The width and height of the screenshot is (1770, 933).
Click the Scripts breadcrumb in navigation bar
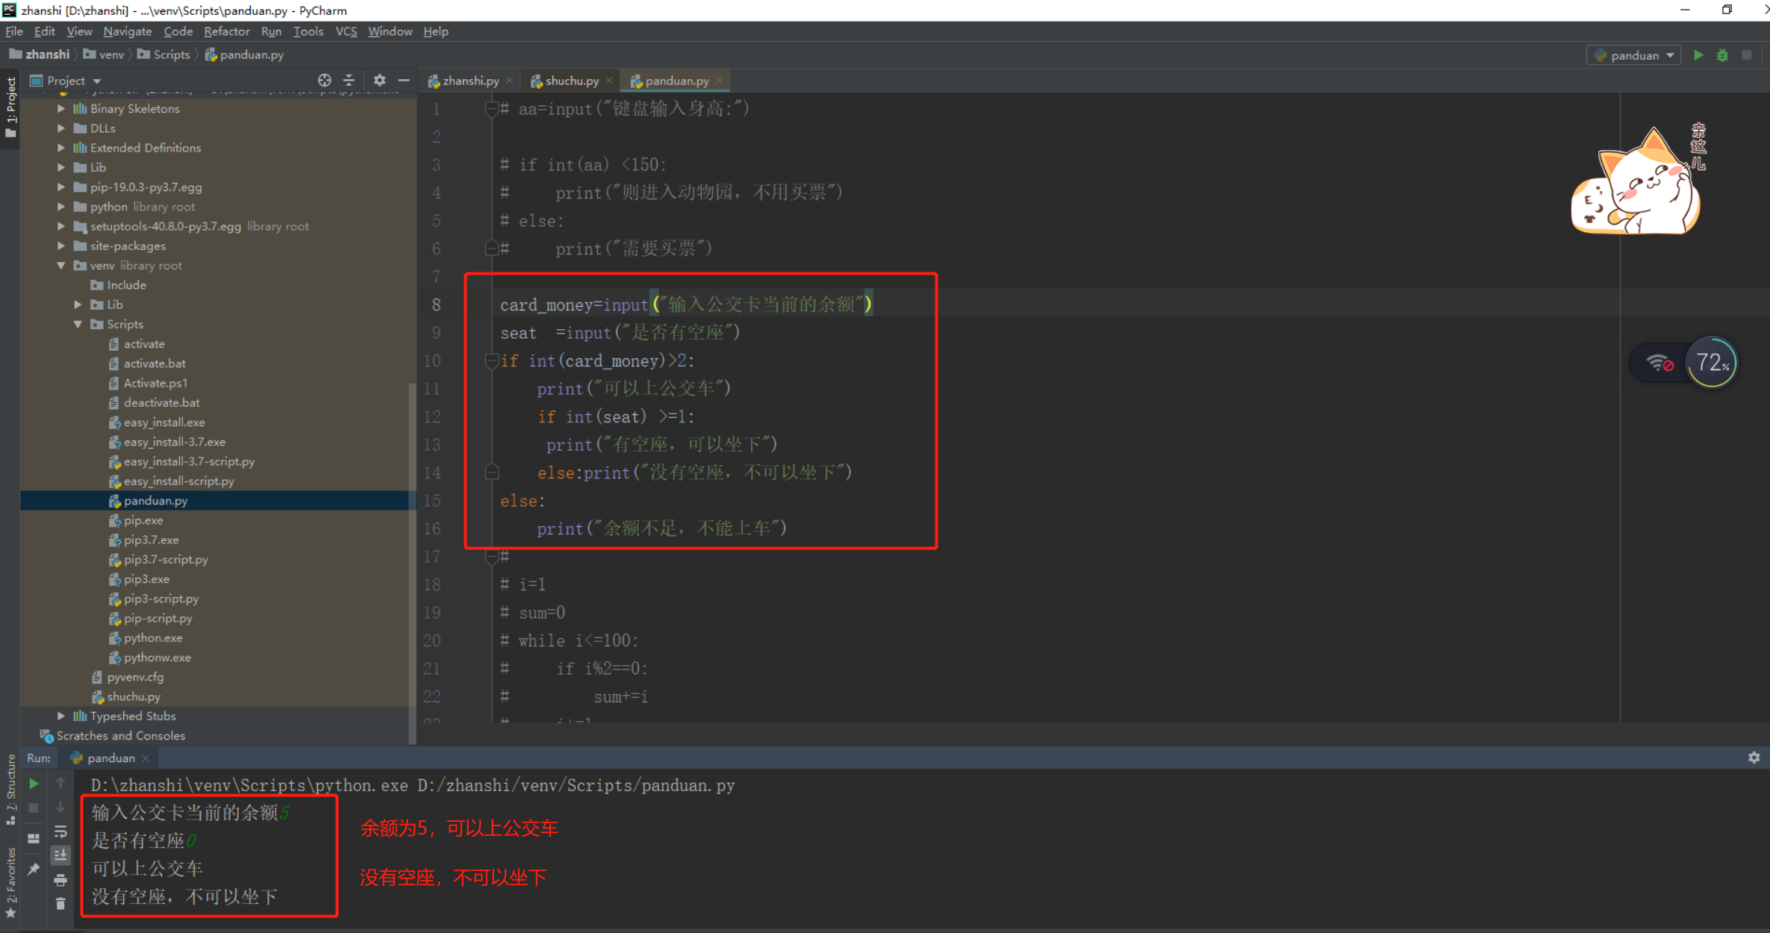[x=171, y=54]
